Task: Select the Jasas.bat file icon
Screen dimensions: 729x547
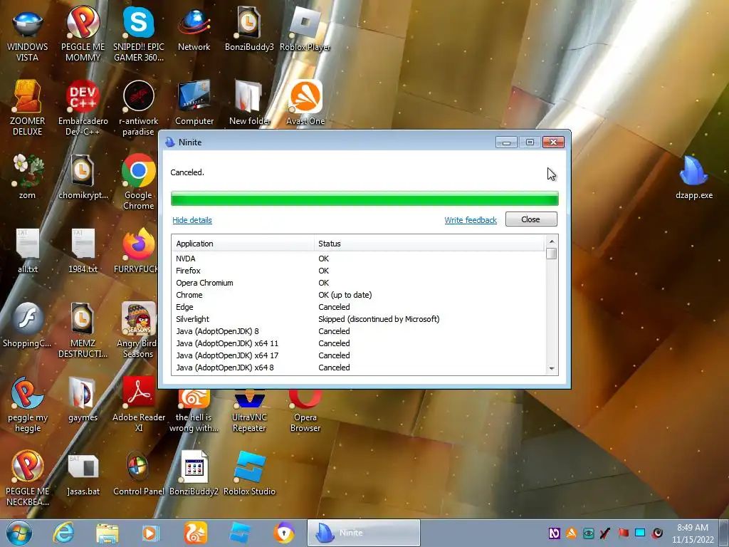Action: click(83, 474)
